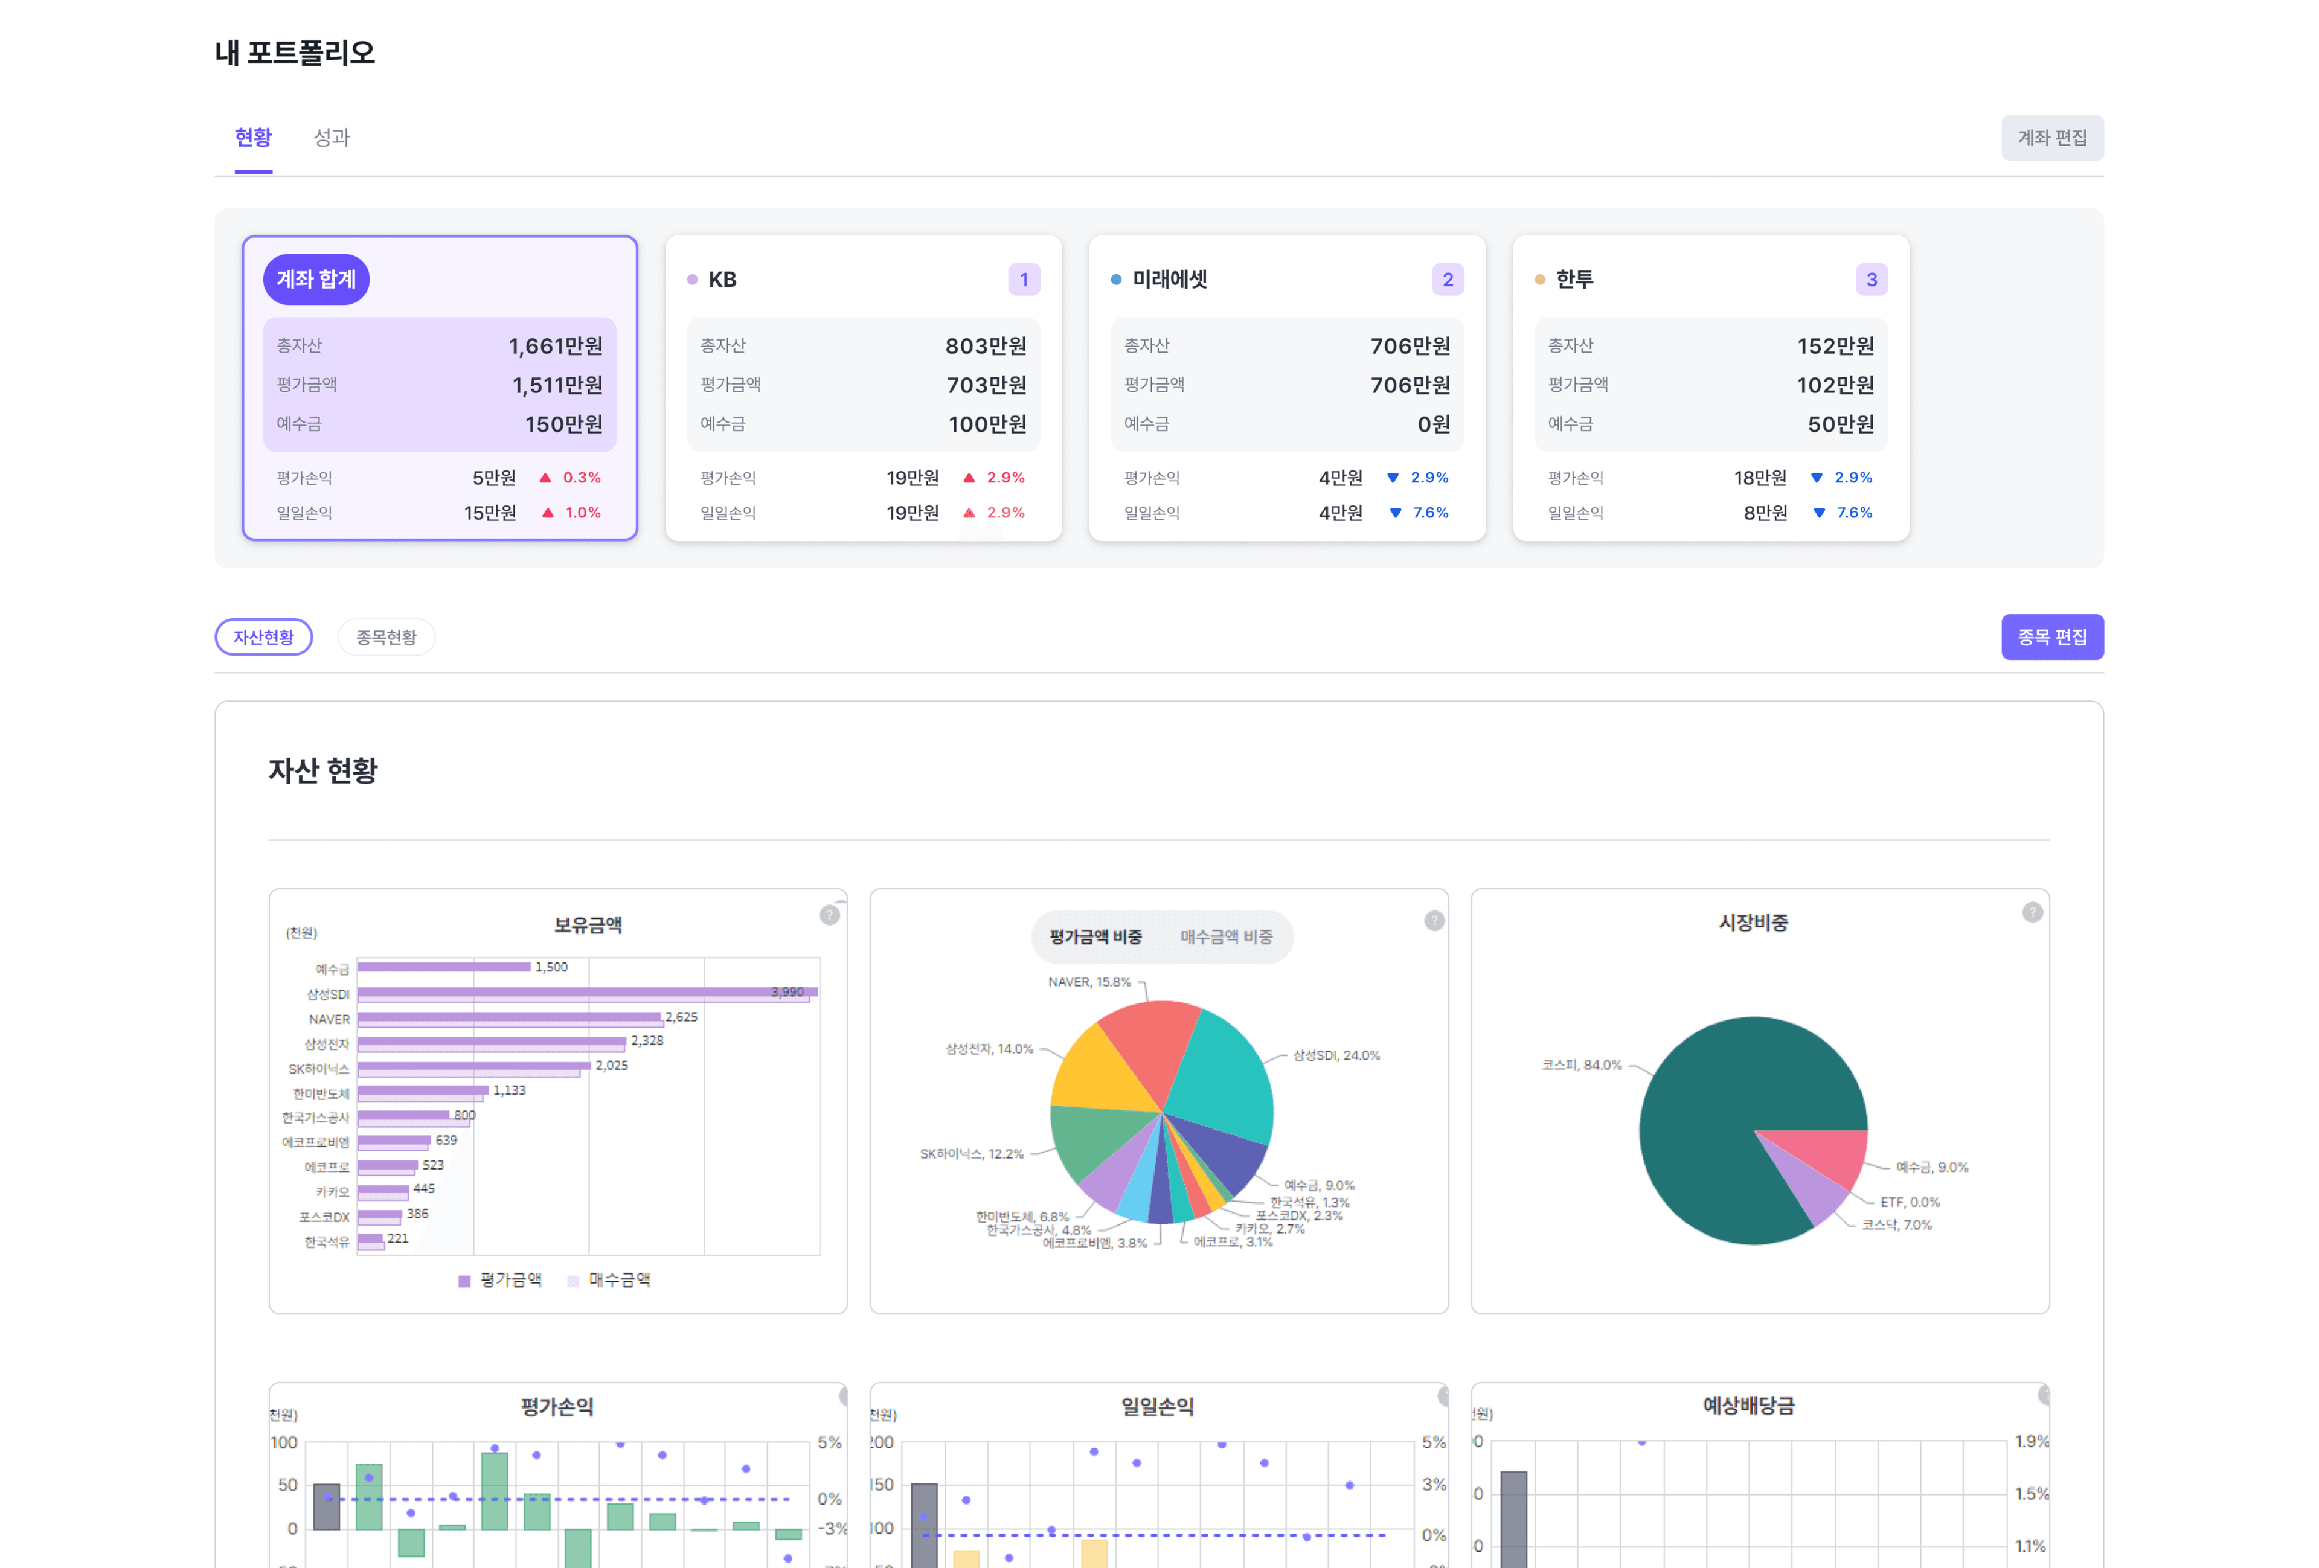Click help icon on 시장비중 chart
Viewport: 2319px width, 1568px height.
[x=2032, y=913]
